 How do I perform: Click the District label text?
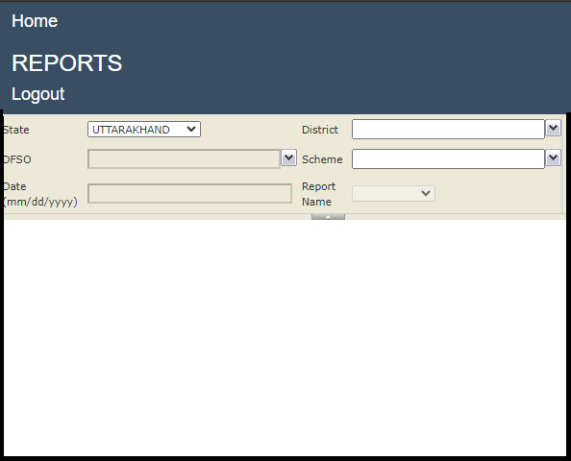tap(320, 130)
